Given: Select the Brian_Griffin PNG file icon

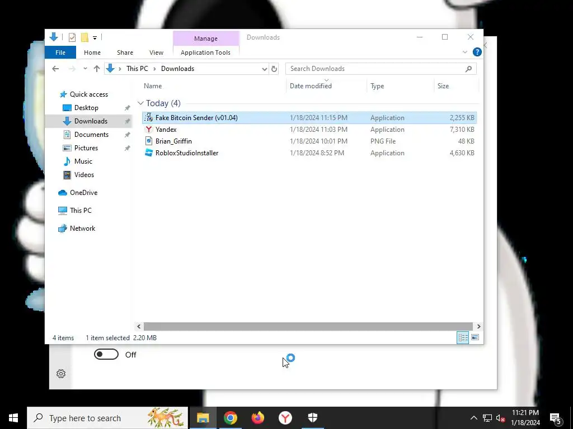Looking at the screenshot, I should pyautogui.click(x=148, y=141).
